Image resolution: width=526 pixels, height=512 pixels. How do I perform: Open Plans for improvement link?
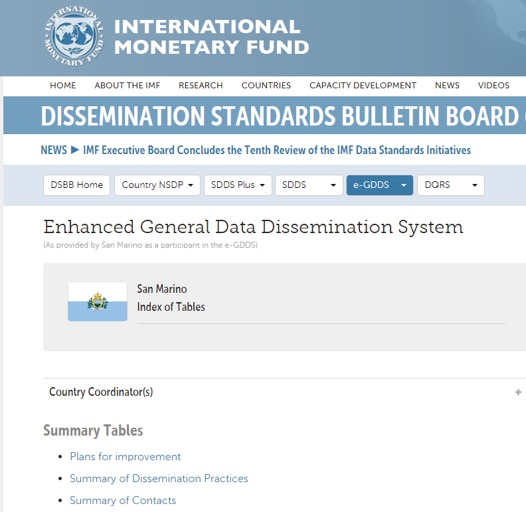coord(125,457)
